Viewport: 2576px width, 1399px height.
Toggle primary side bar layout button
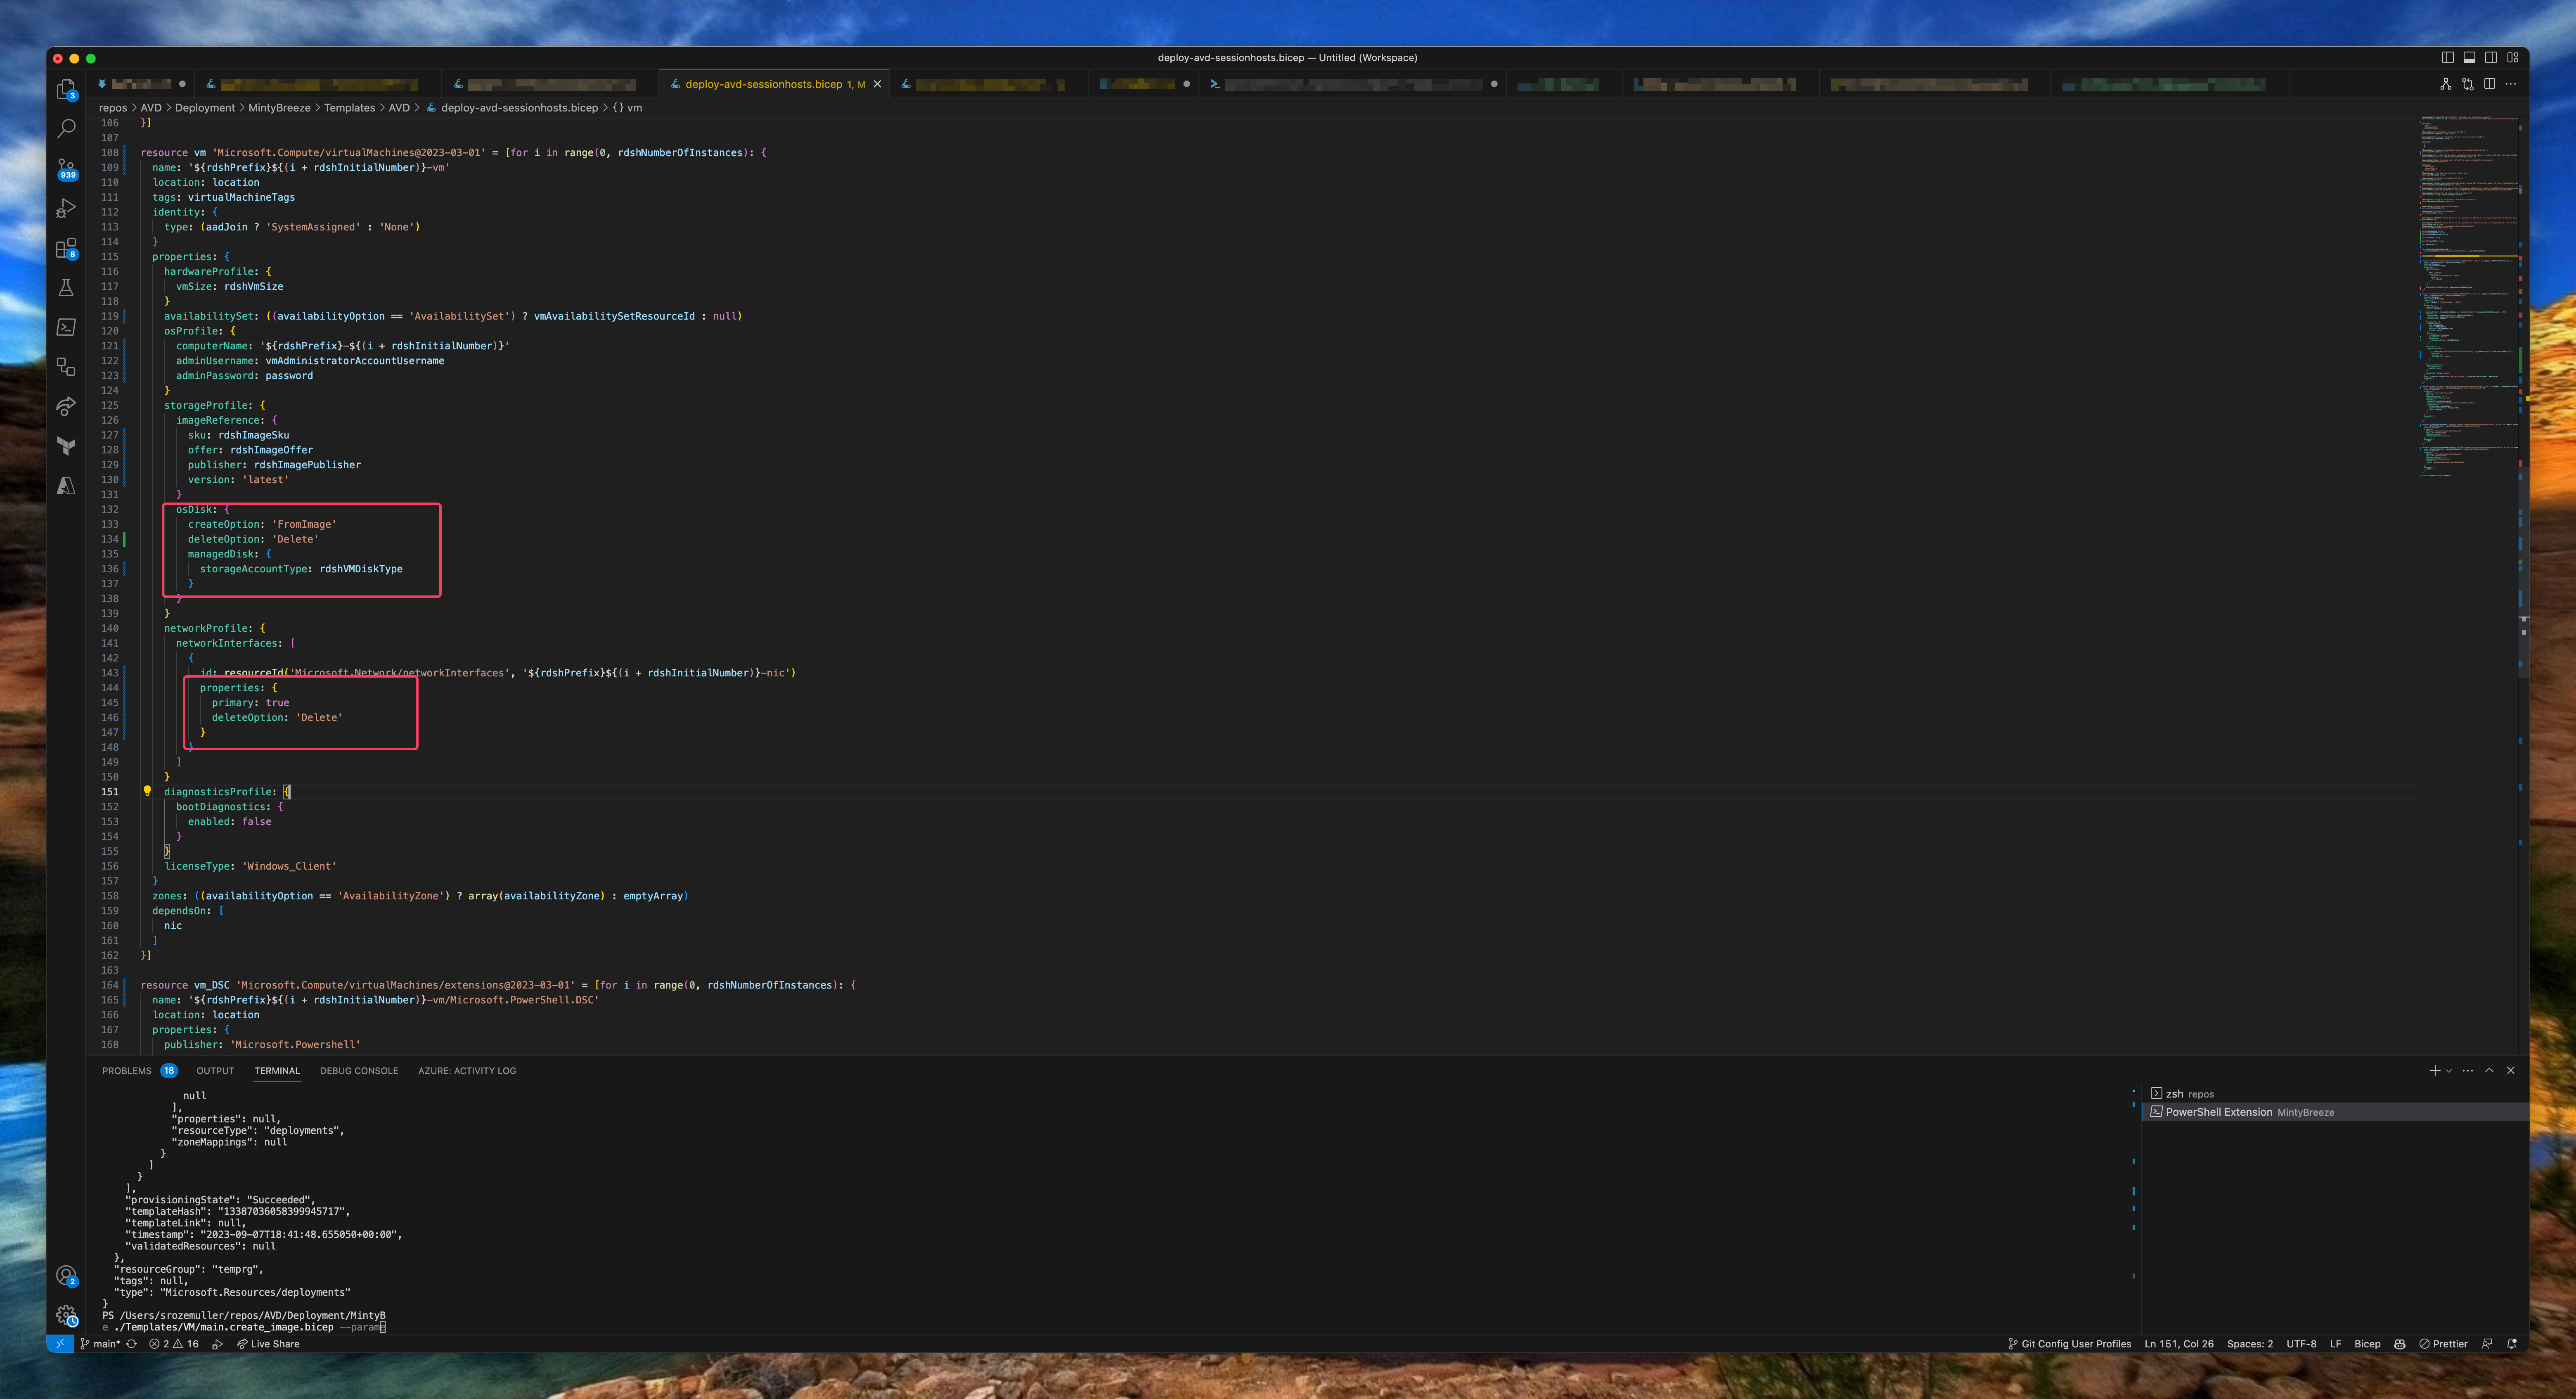click(x=2447, y=58)
